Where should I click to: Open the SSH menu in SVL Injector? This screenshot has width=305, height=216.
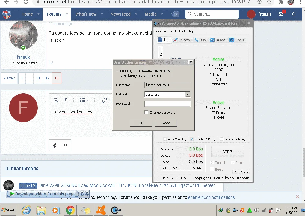point(173,31)
